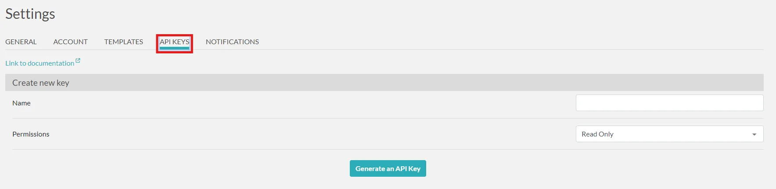776x189 pixels.
Task: Click the Permissions dropdown caret arrow
Action: 754,134
